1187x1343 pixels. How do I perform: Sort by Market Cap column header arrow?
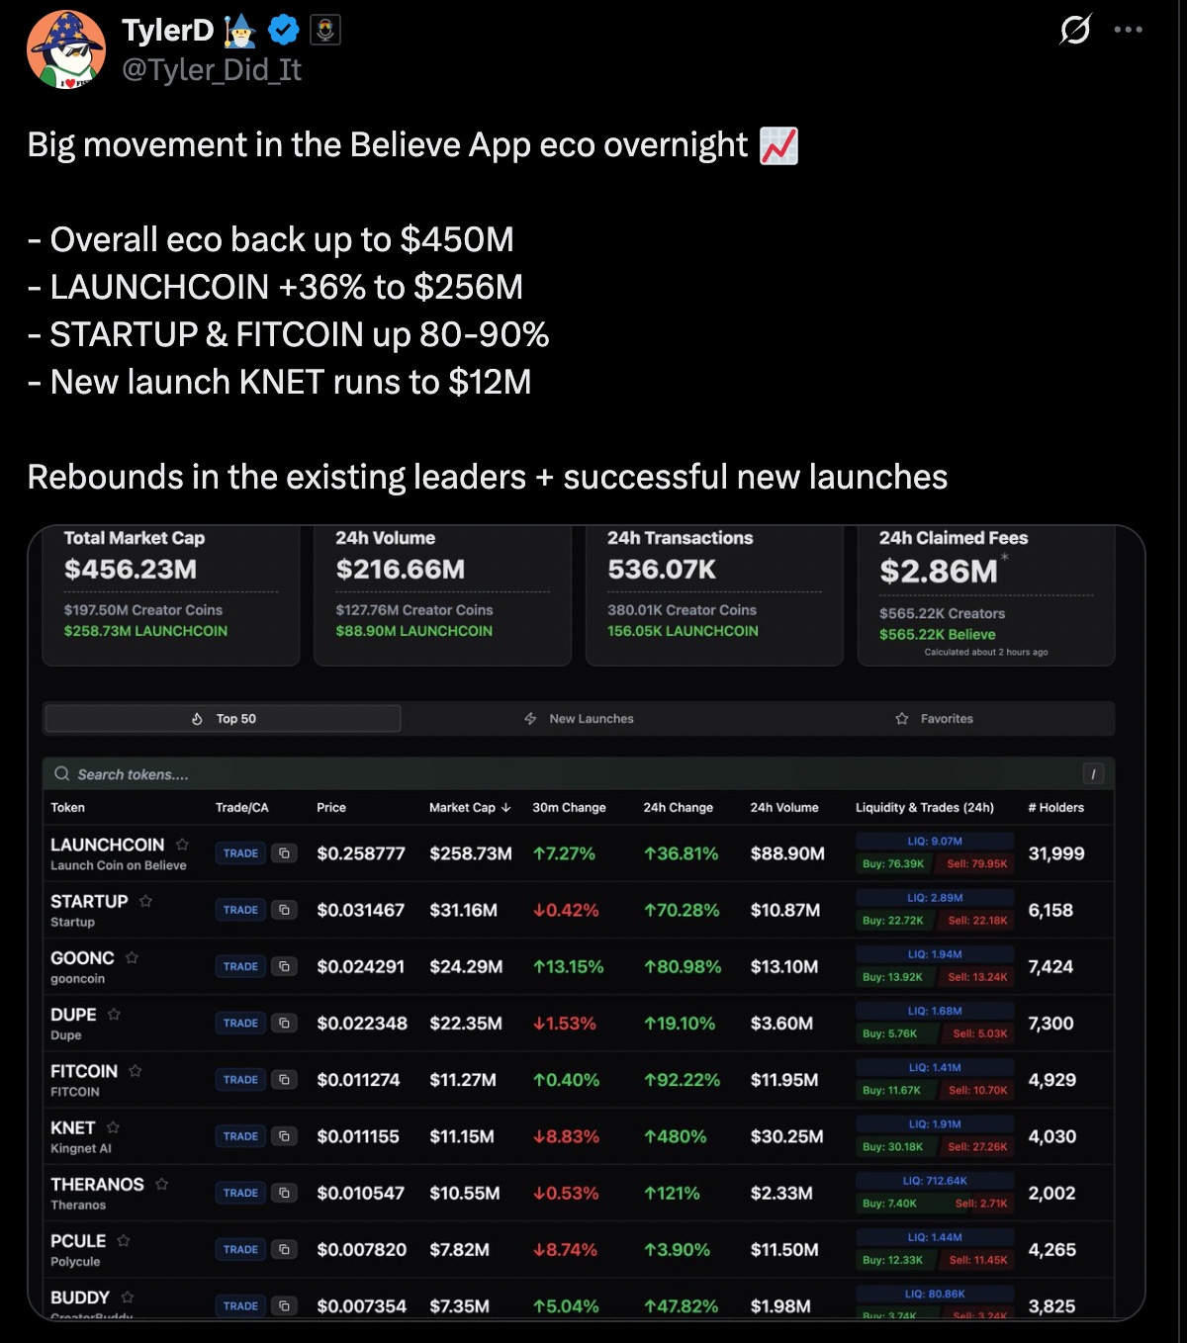pos(505,808)
